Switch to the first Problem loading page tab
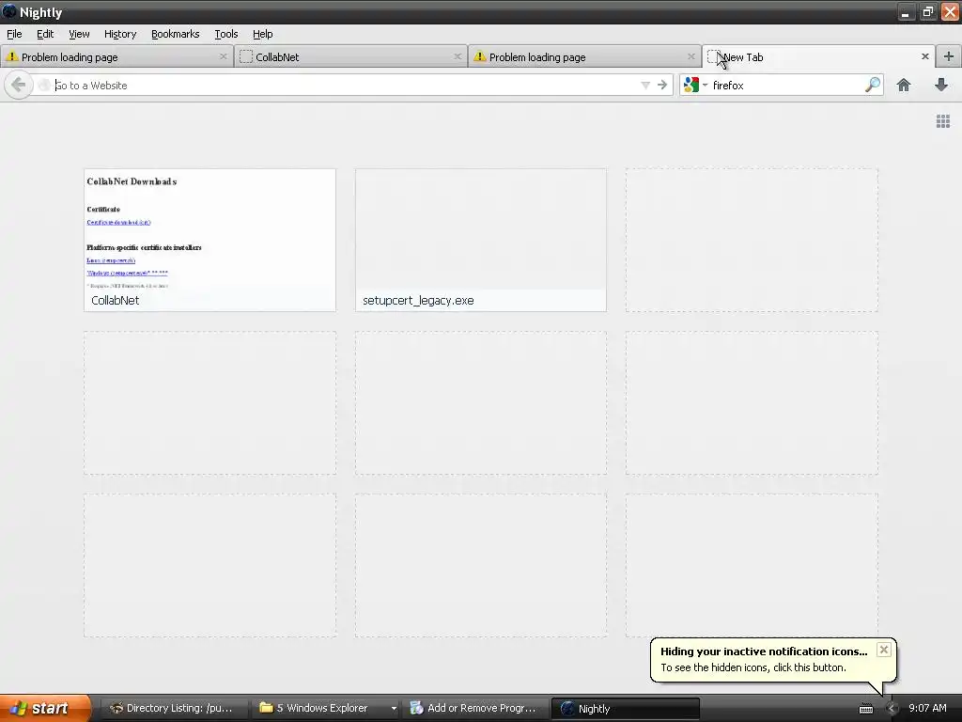The image size is (962, 722). tap(116, 56)
